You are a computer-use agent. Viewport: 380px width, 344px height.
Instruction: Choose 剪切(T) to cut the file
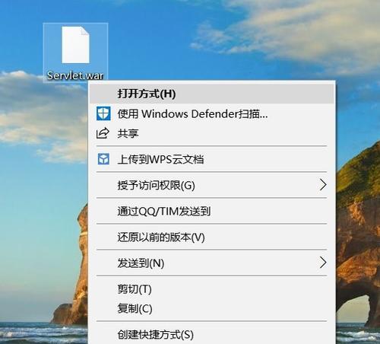[212, 289]
